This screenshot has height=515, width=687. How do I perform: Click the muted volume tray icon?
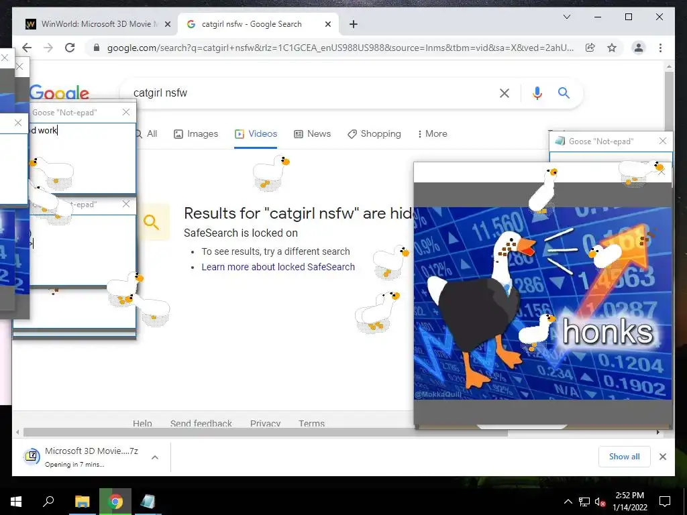point(600,502)
